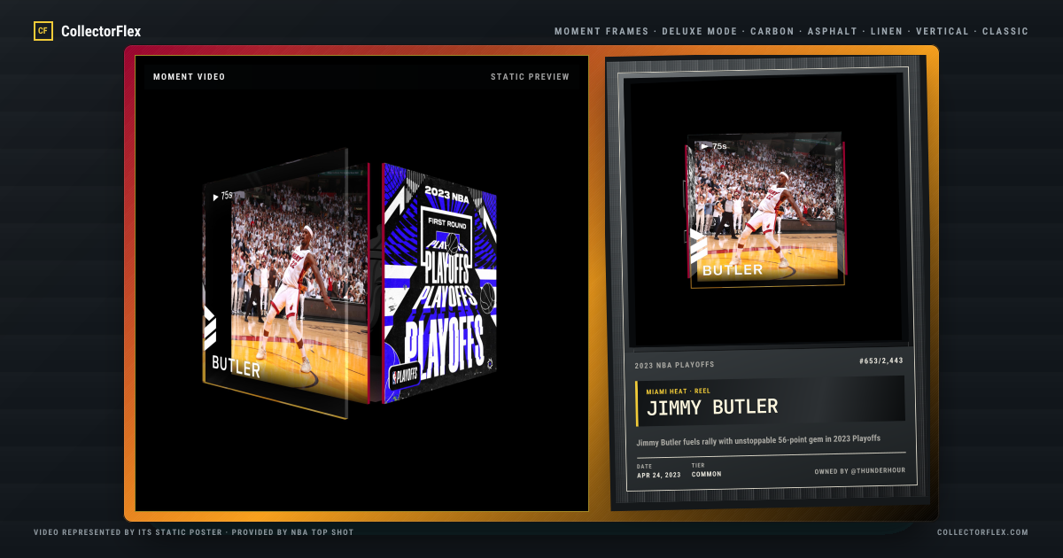The image size is (1063, 558).
Task: Open the OWNED BY @THUNDERHOUR owner link
Action: (x=859, y=471)
